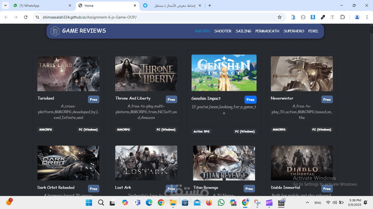Show hidden system tray icons

pyautogui.click(x=307, y=202)
